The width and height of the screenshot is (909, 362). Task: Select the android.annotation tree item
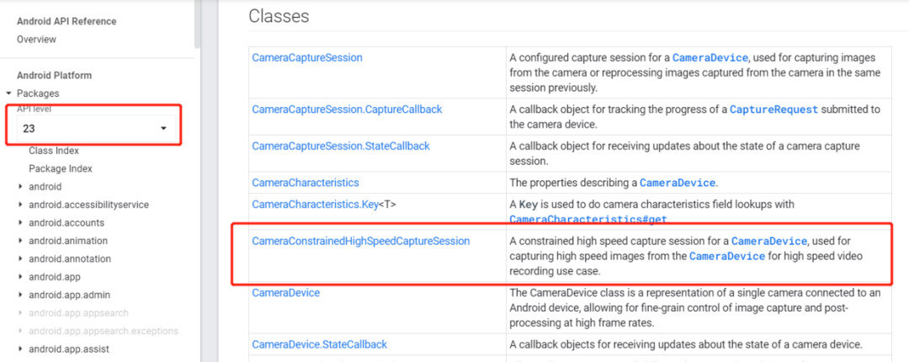(70, 258)
